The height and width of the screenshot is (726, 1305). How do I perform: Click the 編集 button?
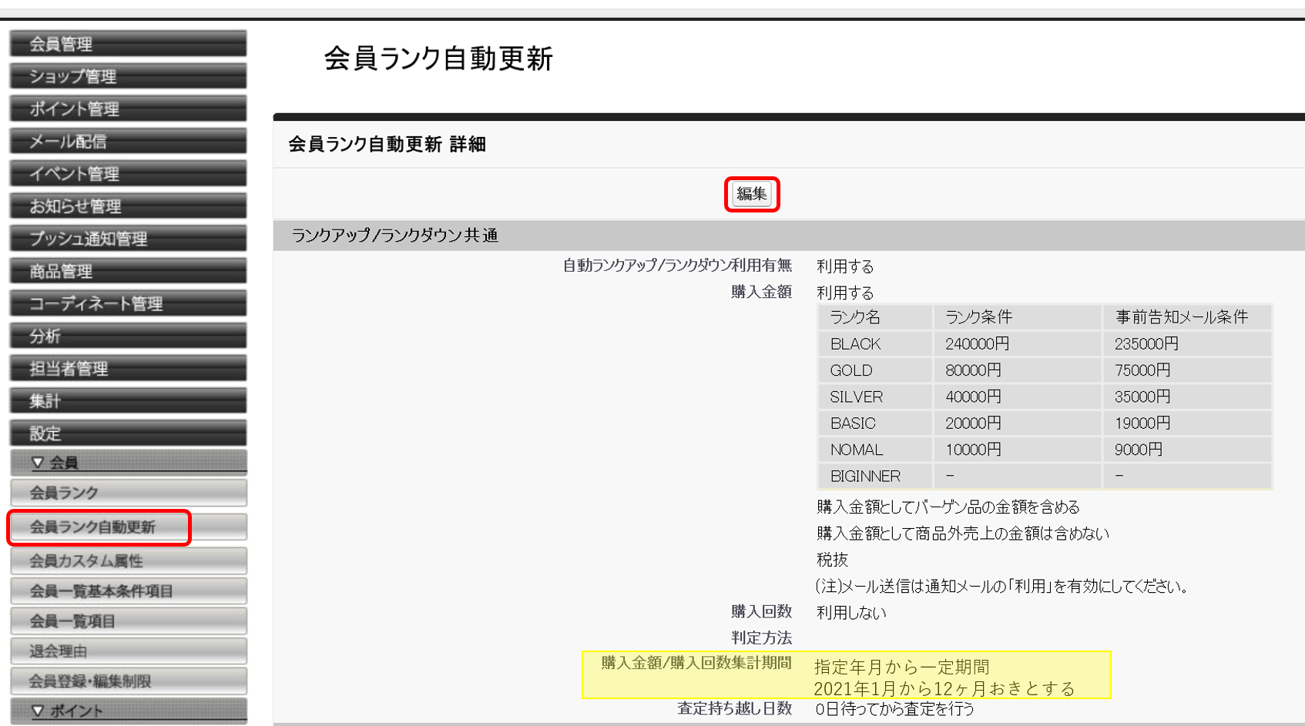coord(751,194)
